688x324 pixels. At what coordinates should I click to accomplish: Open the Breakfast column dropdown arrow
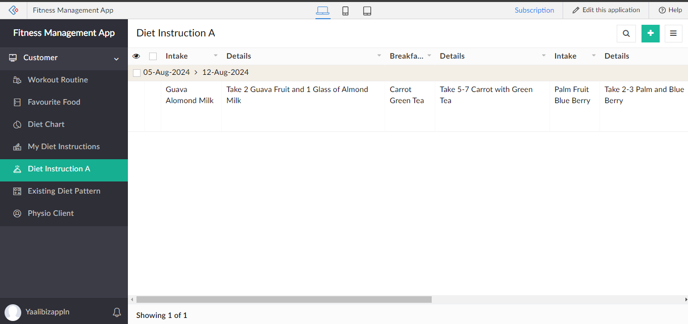coord(429,56)
